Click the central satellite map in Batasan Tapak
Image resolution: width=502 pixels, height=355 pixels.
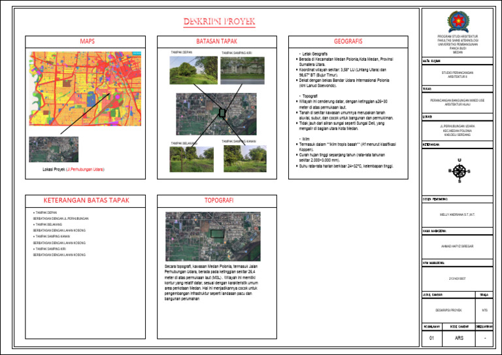click(x=216, y=114)
